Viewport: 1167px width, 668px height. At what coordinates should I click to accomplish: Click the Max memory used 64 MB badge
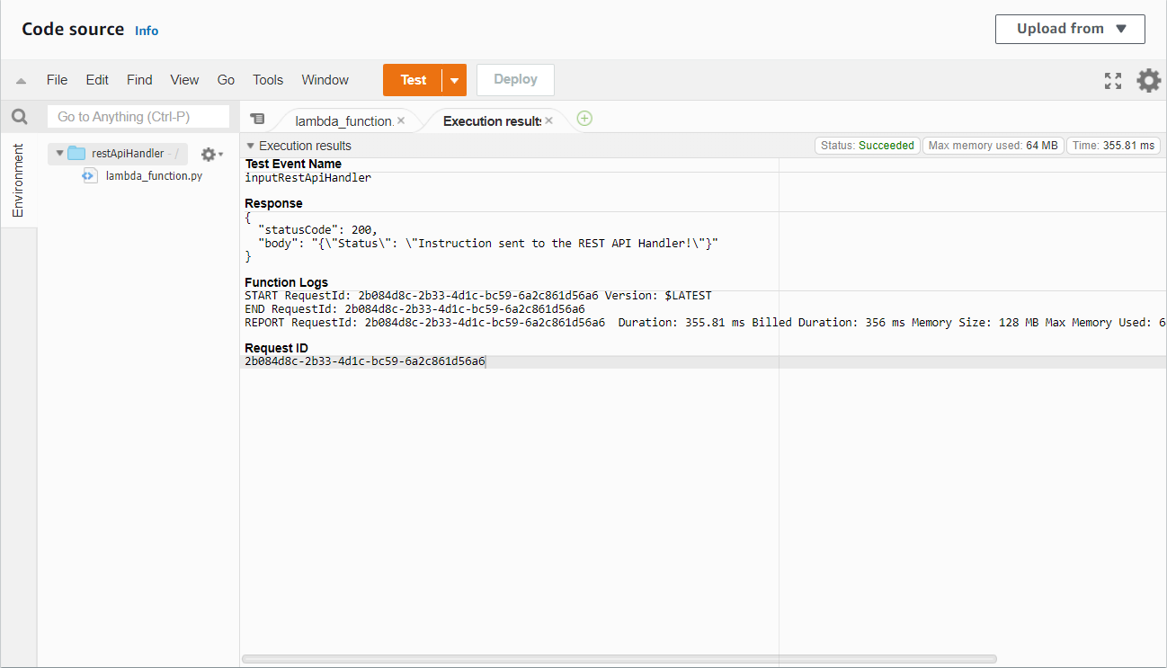click(x=993, y=146)
